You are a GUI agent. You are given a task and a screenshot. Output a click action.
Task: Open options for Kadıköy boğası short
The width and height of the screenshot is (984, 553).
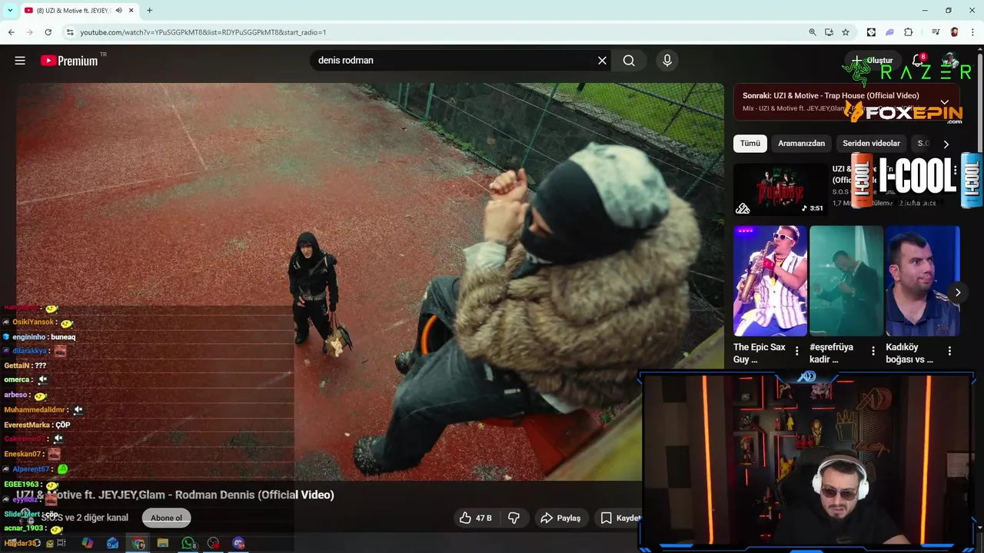tap(949, 351)
